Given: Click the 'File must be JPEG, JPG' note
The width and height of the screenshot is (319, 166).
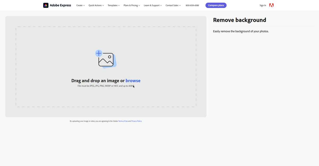Looking at the screenshot, I should pyautogui.click(x=106, y=86).
